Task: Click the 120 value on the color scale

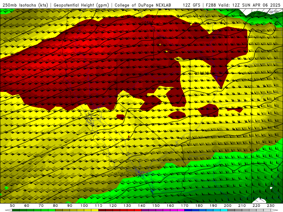Action: [x=113, y=206]
